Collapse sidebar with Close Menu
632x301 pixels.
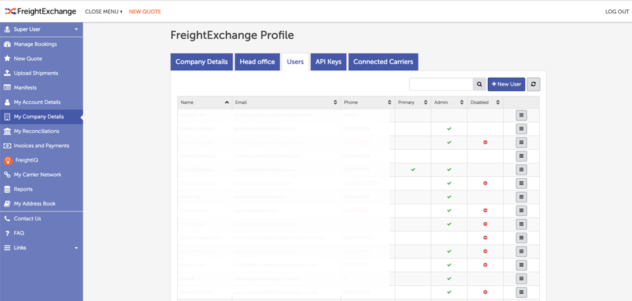coord(103,12)
